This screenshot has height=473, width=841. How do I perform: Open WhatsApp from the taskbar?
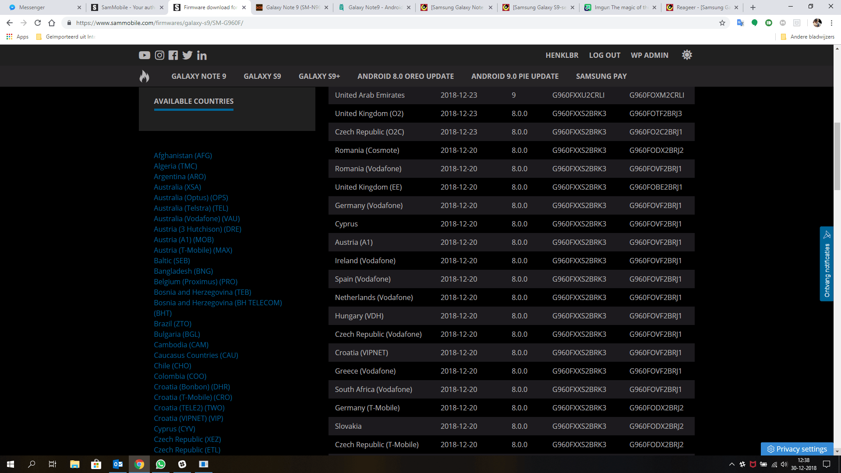tap(161, 464)
